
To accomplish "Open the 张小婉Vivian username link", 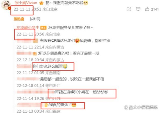I will point(26,3).
